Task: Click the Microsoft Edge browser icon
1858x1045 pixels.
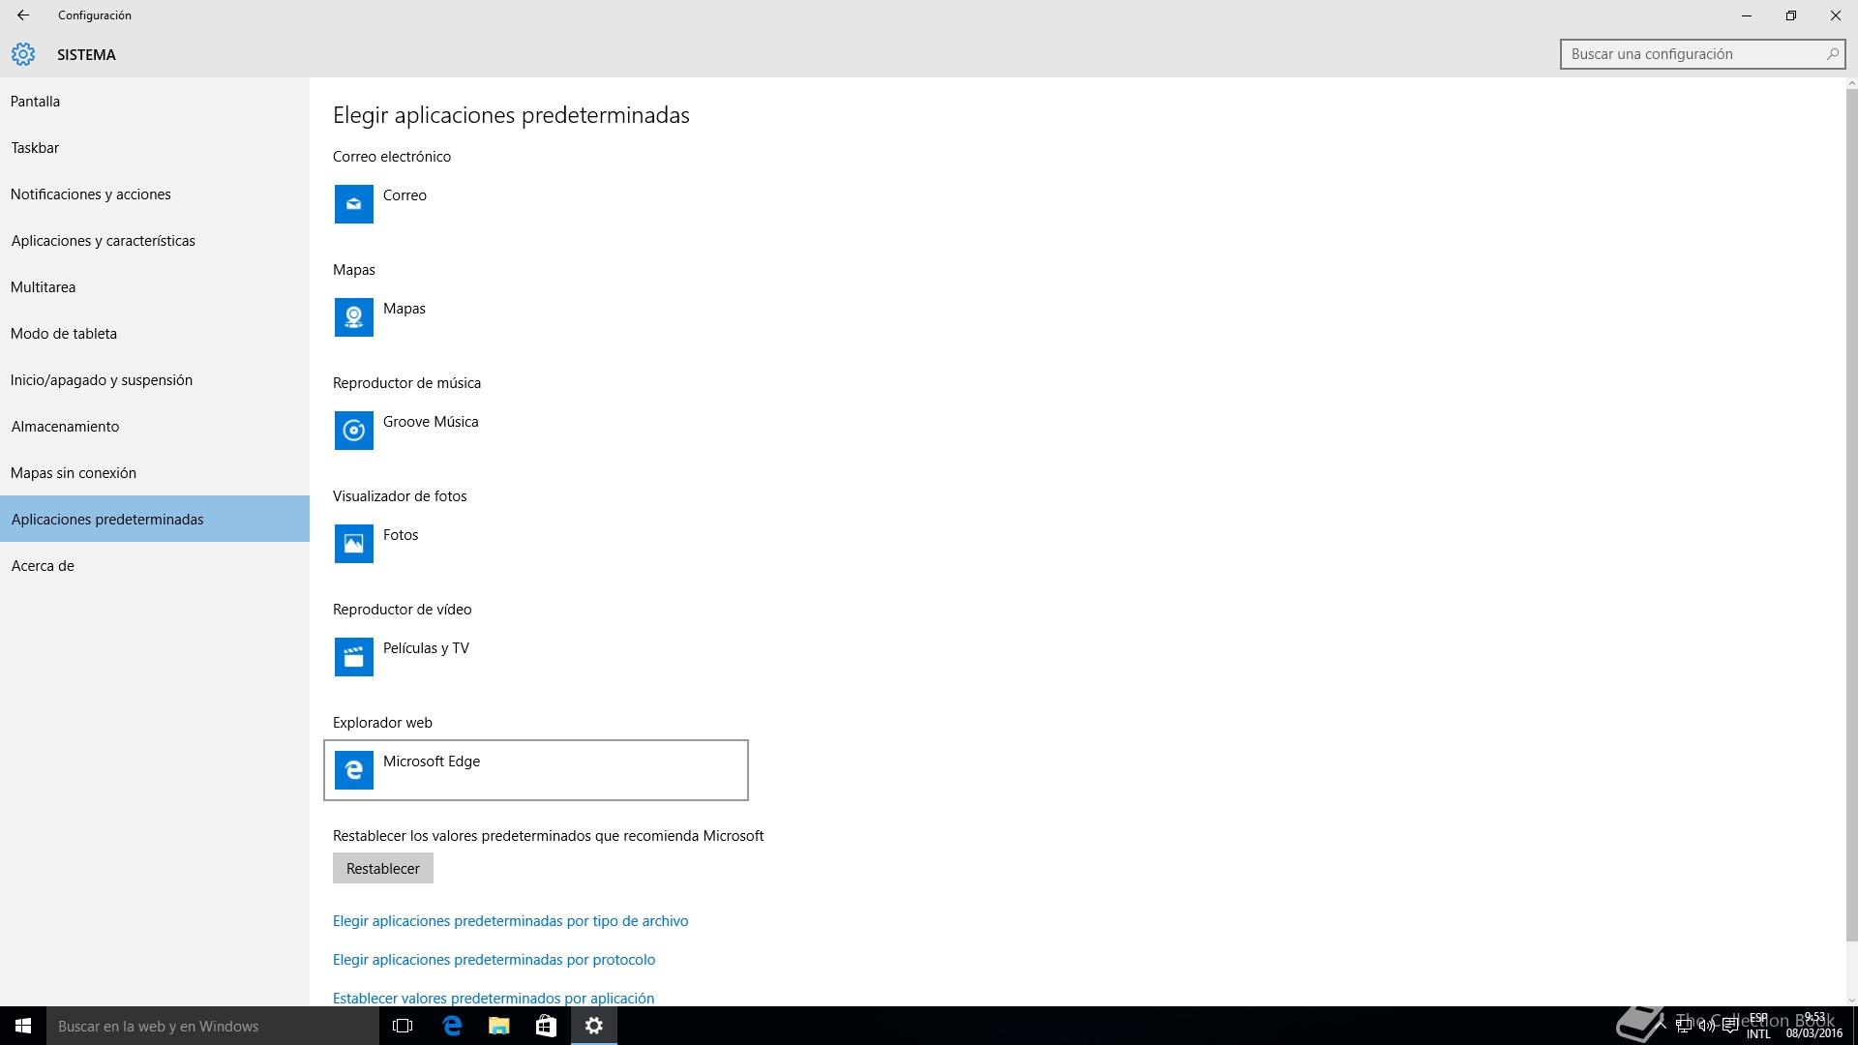Action: click(353, 770)
